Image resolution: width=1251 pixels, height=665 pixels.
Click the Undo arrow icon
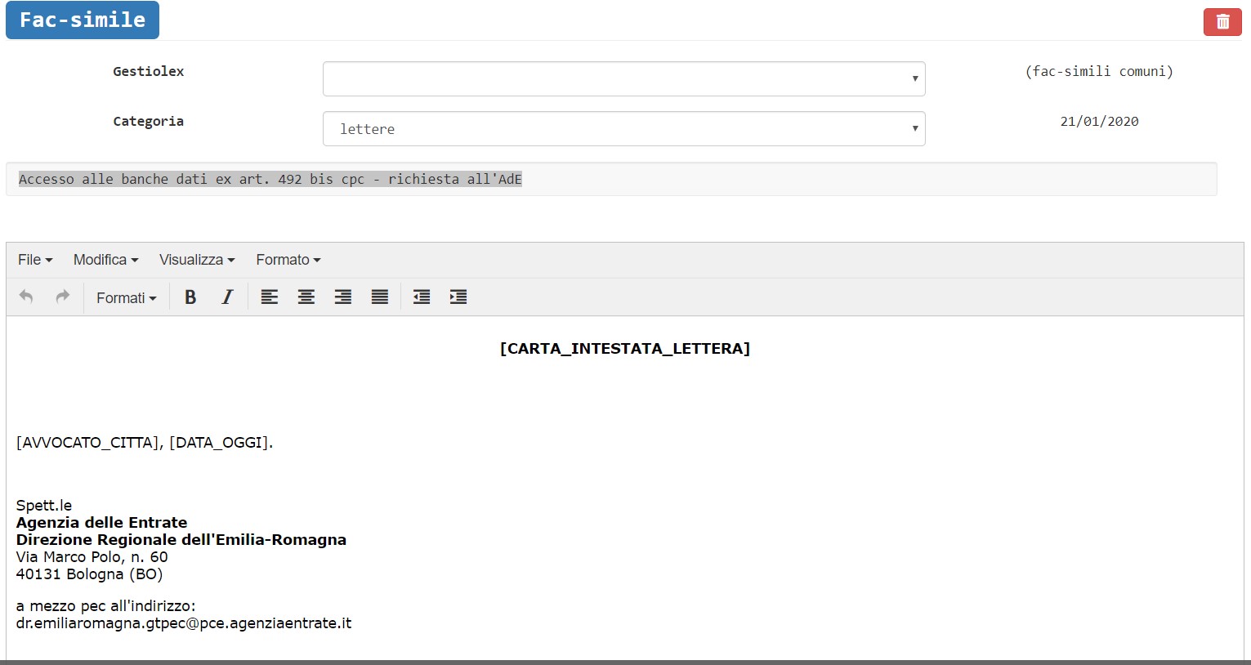tap(25, 297)
